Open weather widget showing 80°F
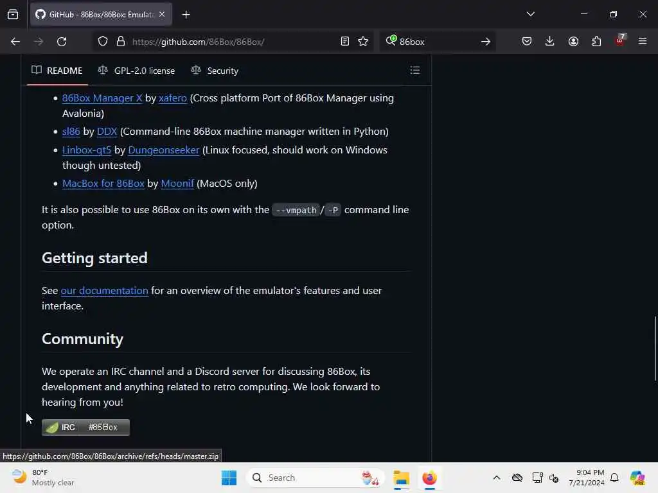658x493 pixels. coord(43,478)
